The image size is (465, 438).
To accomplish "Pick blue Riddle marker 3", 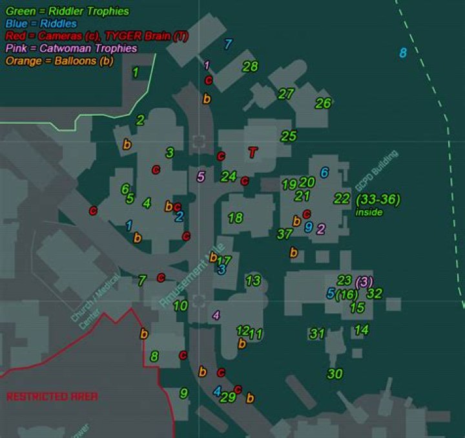I will click(222, 270).
